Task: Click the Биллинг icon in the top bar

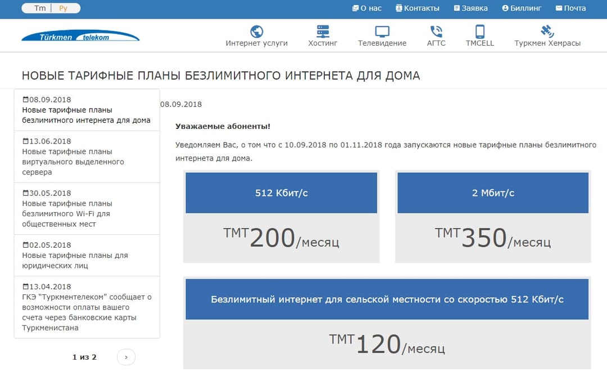Action: (505, 8)
